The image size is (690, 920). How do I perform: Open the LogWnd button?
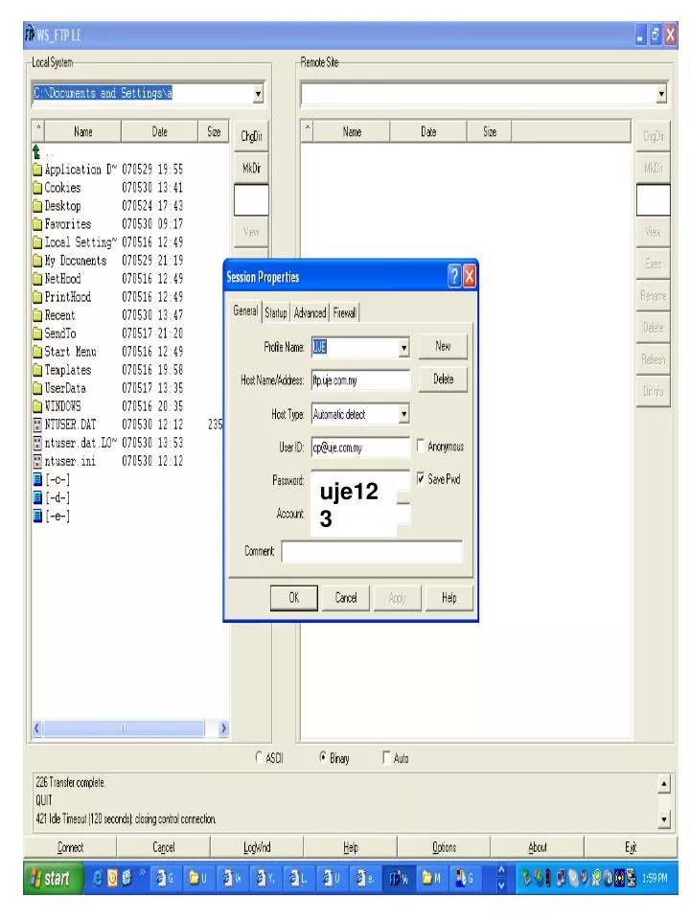click(x=257, y=846)
